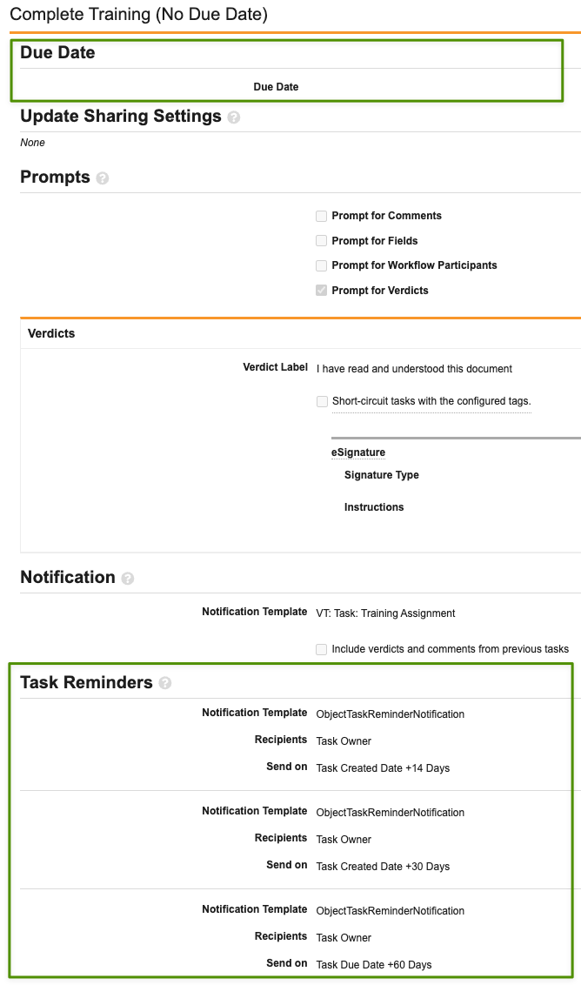Click help icon next to Update Sharing Settings
This screenshot has height=985, width=581.
(x=234, y=117)
